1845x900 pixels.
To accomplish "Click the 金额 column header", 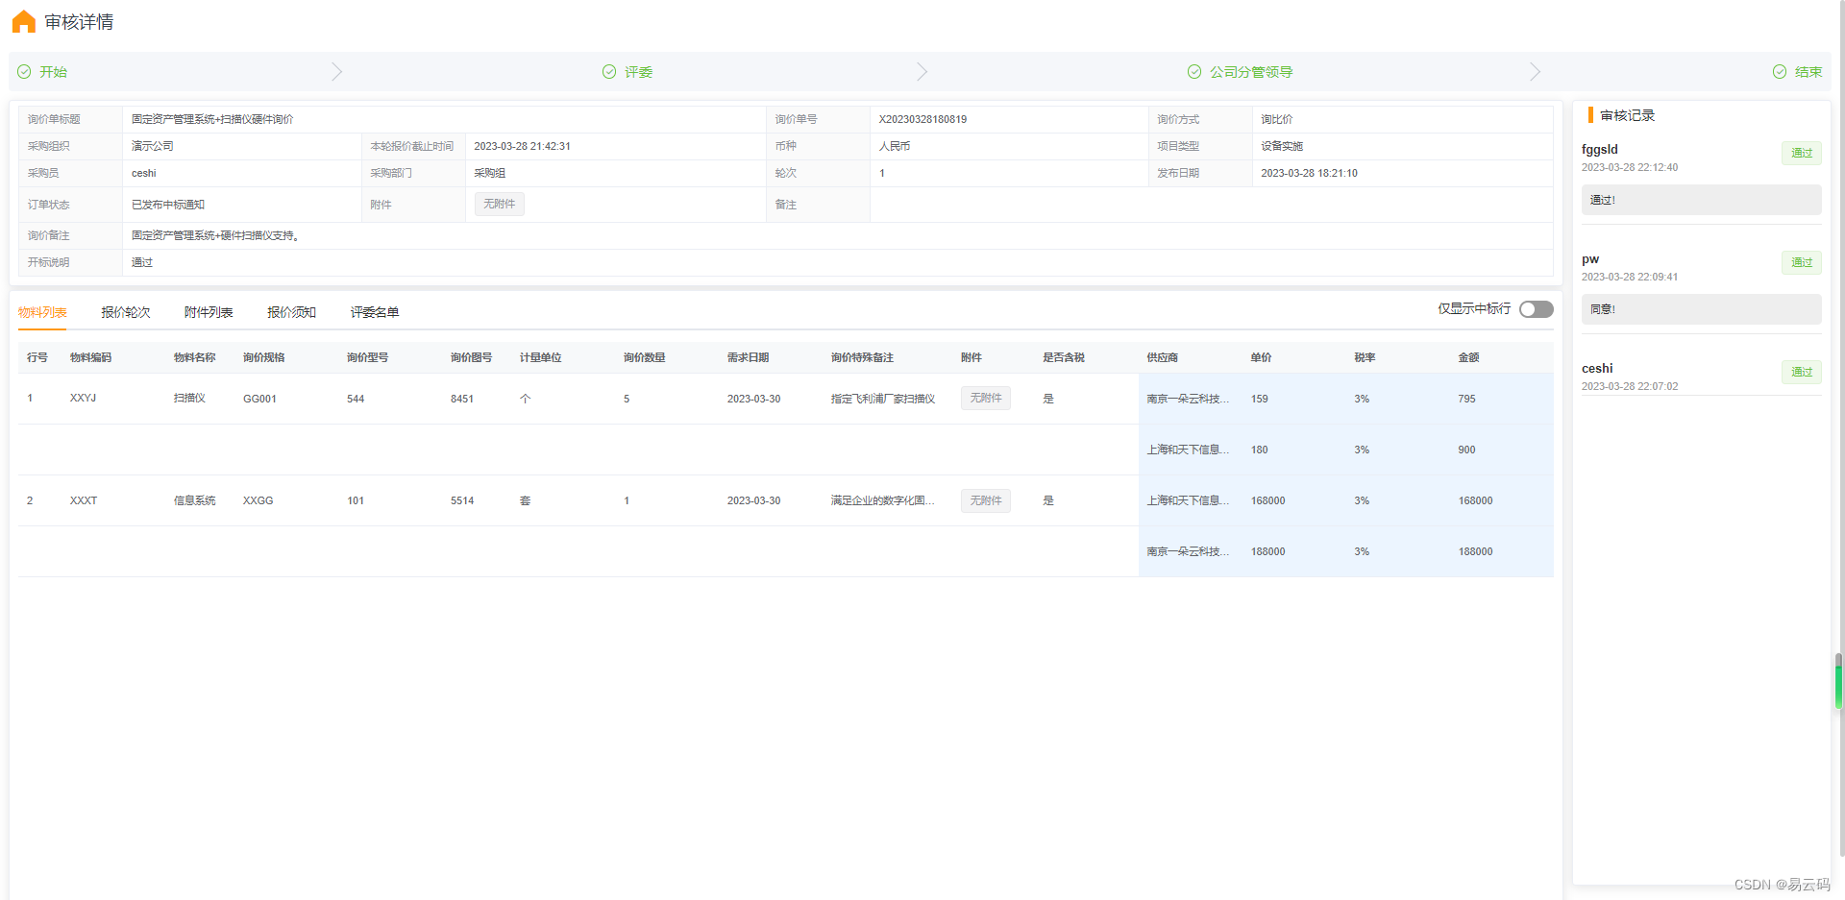I will point(1468,357).
